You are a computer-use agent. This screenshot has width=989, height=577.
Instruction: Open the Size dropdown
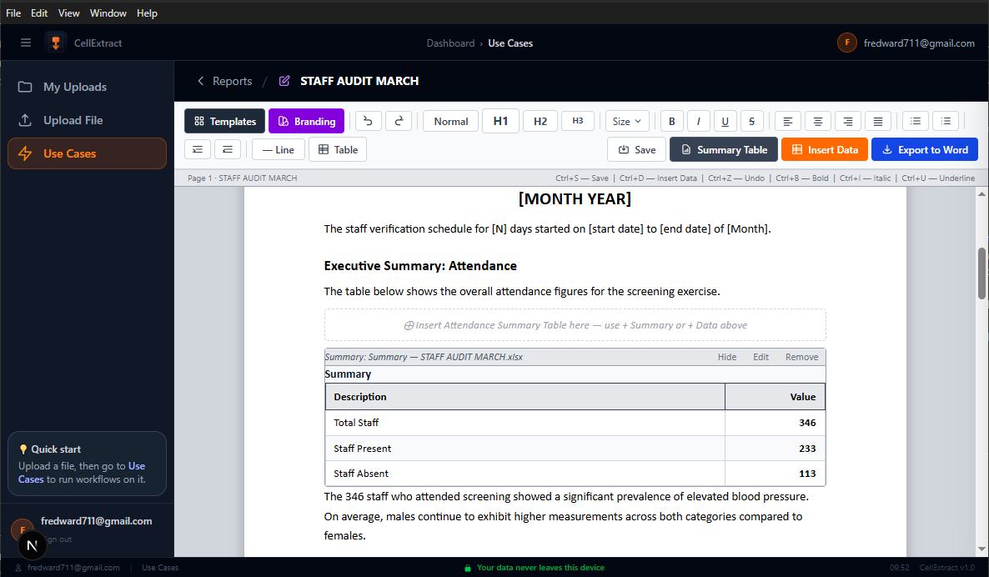tap(626, 121)
